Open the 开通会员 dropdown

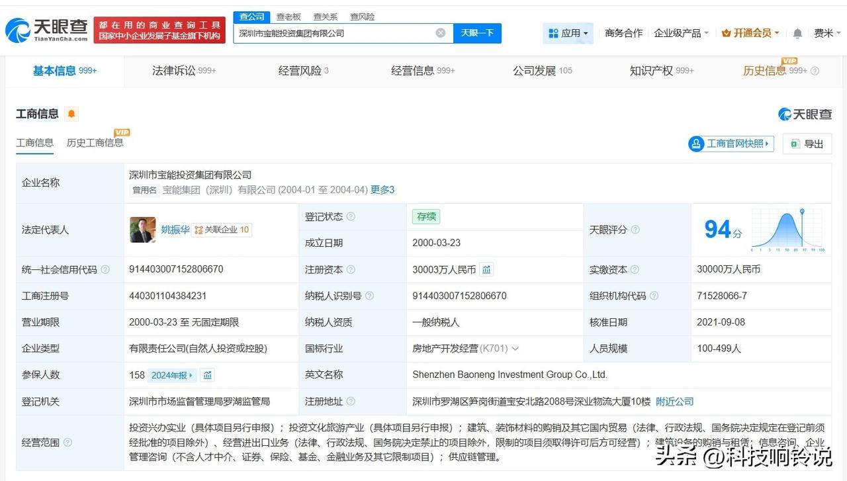click(x=750, y=33)
